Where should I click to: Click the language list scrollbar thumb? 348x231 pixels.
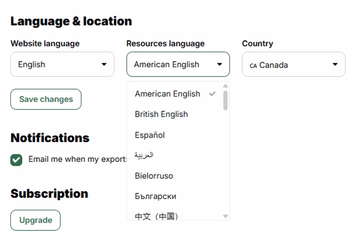point(225,100)
